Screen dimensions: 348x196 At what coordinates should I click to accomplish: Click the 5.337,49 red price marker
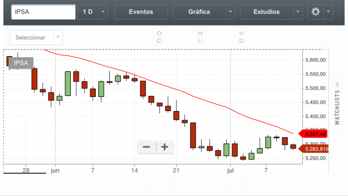tap(313, 134)
